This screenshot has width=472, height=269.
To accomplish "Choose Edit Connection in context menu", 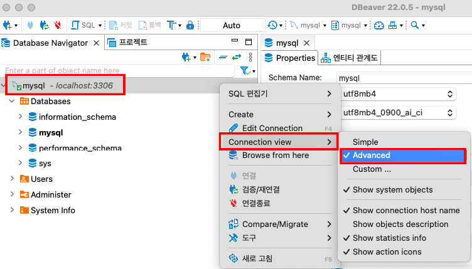I will pos(280,128).
